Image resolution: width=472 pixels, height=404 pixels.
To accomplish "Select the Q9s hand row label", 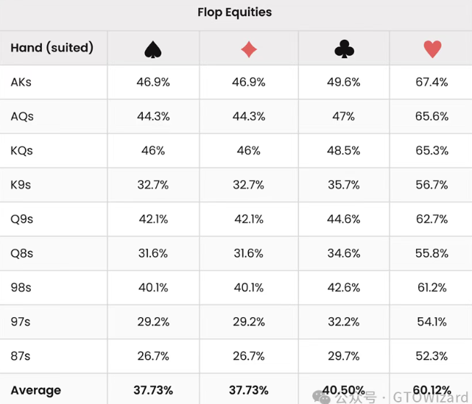I will pyautogui.click(x=22, y=219).
